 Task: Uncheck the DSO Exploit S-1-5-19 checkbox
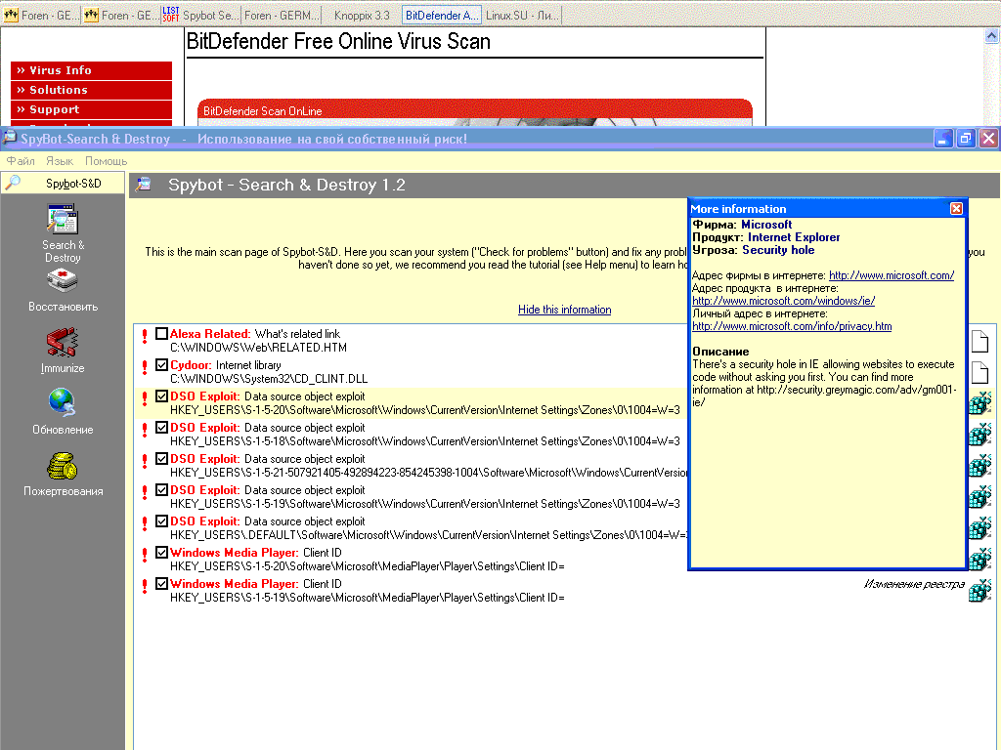[x=161, y=490]
